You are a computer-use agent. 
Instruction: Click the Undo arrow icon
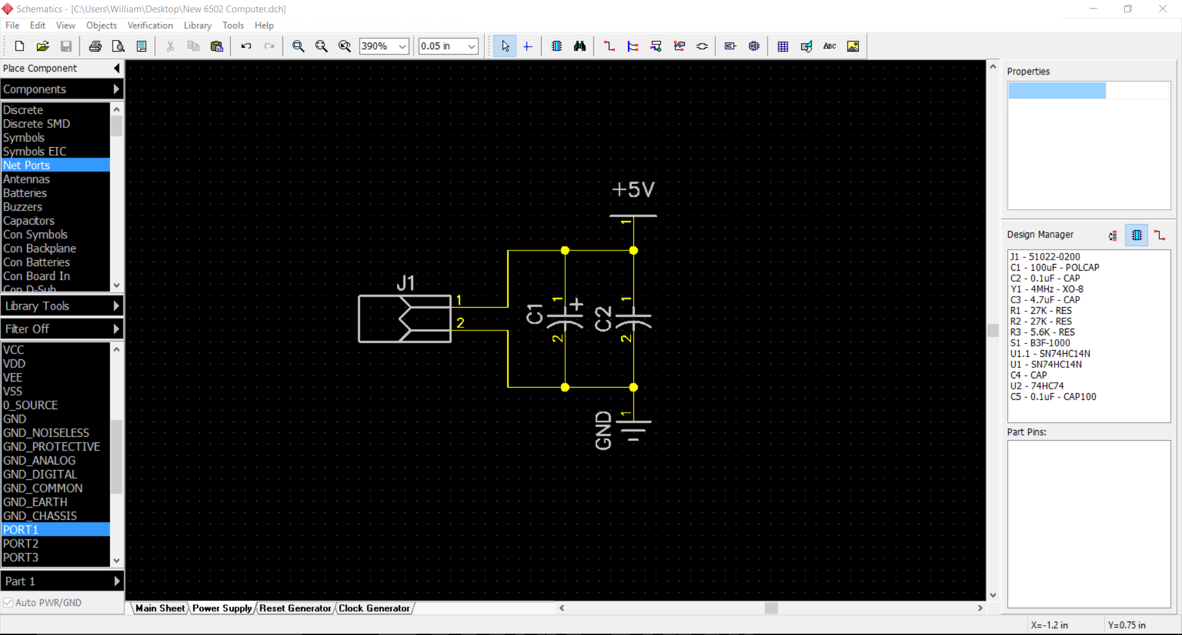tap(246, 46)
